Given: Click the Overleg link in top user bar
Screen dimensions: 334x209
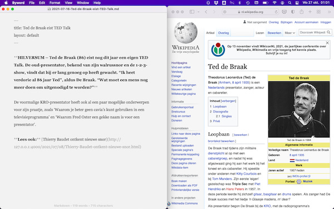Looking at the screenshot, I should (x=273, y=22).
